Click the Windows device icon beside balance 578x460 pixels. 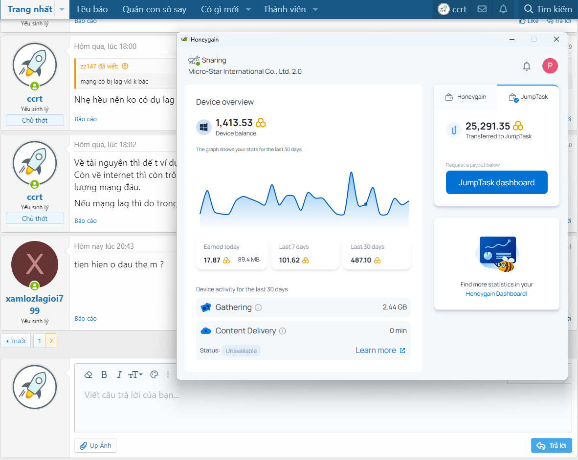coord(203,127)
